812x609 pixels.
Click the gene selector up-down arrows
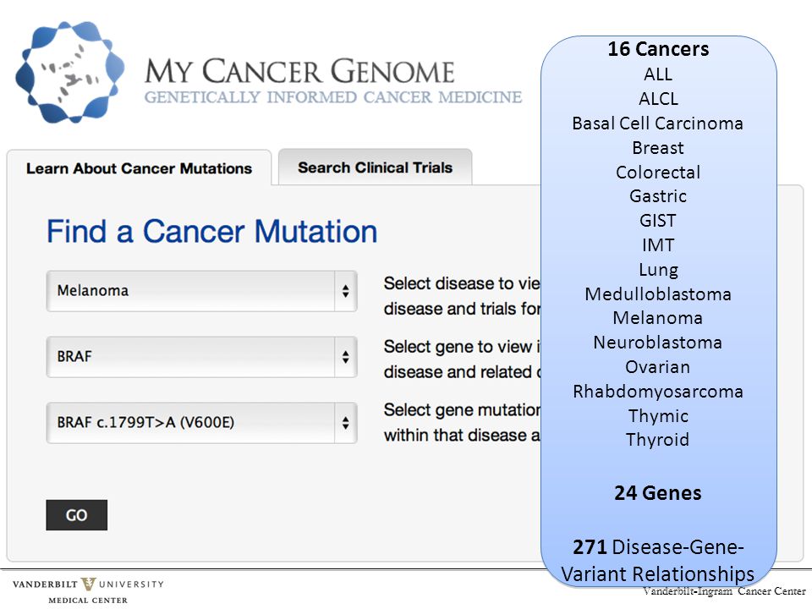(x=345, y=357)
